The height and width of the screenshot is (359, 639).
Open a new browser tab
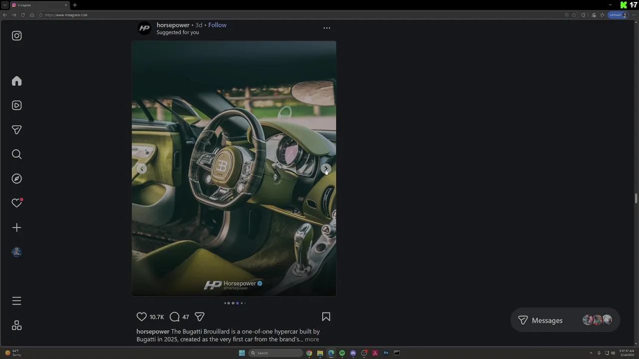[75, 5]
